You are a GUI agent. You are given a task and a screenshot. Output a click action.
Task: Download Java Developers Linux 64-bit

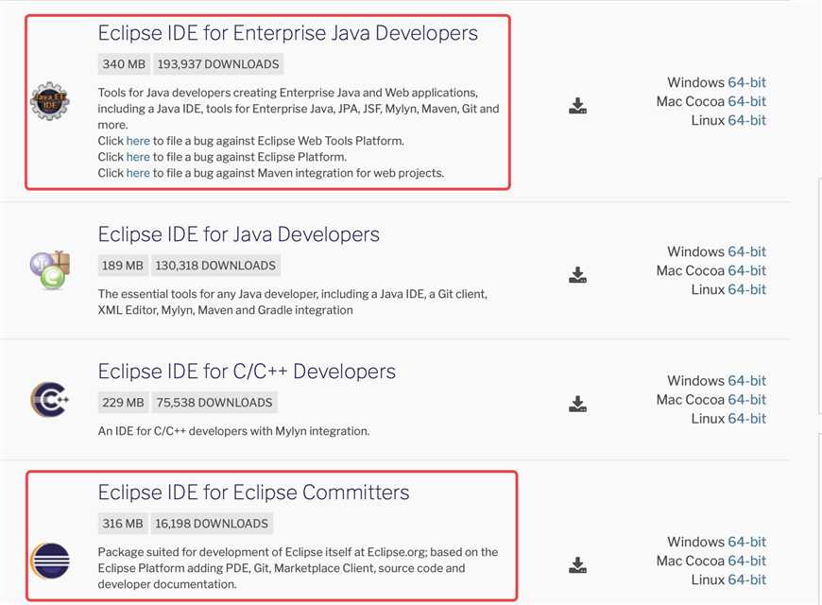pos(746,289)
